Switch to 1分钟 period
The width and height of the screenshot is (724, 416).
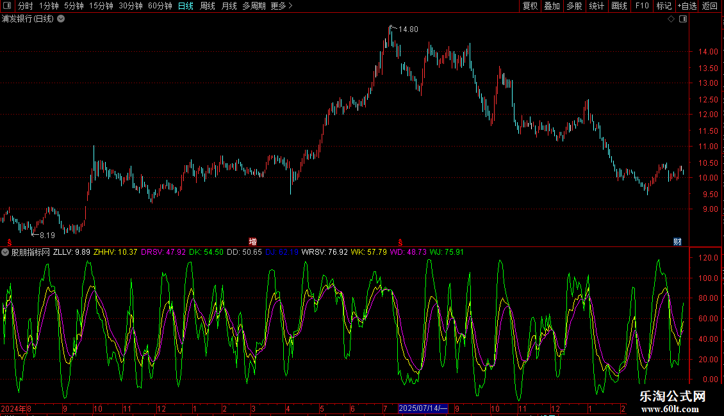point(49,6)
